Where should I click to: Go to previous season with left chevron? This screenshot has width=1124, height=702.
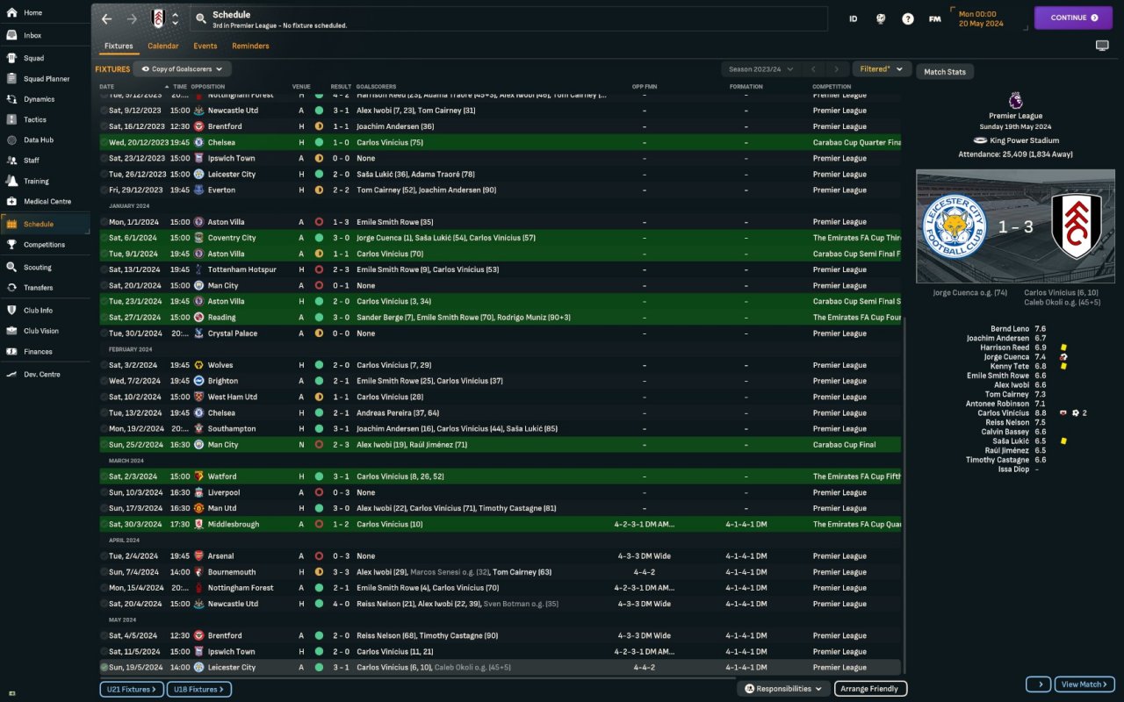813,69
